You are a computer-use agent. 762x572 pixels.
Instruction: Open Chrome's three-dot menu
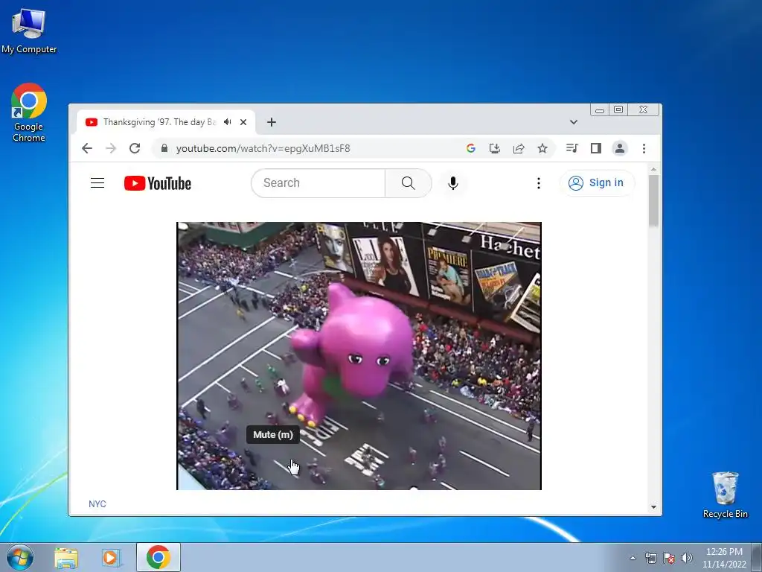point(644,148)
